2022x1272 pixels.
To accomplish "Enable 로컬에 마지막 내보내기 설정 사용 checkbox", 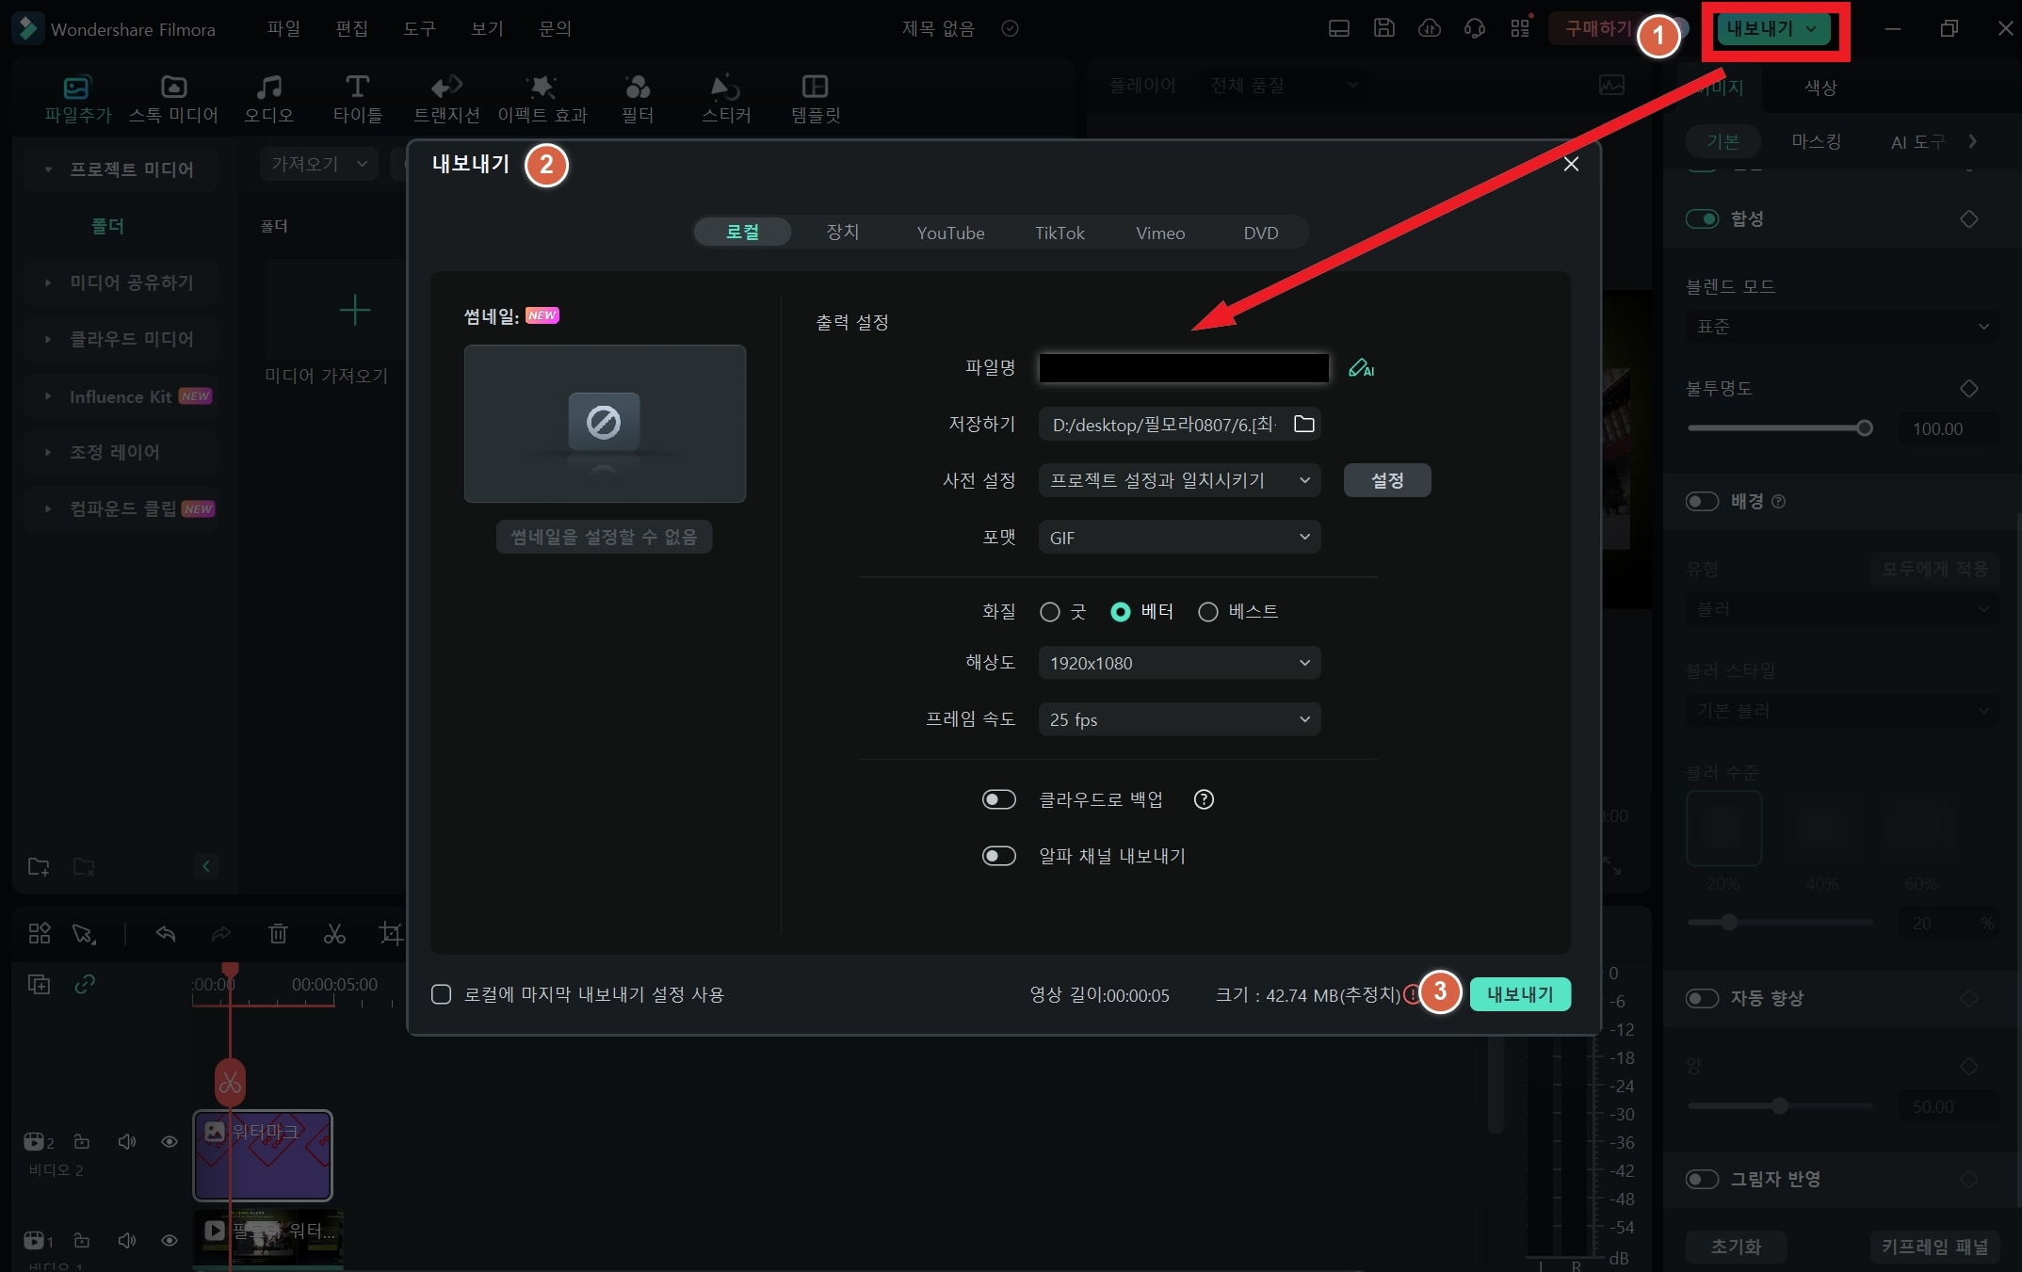I will [x=441, y=993].
